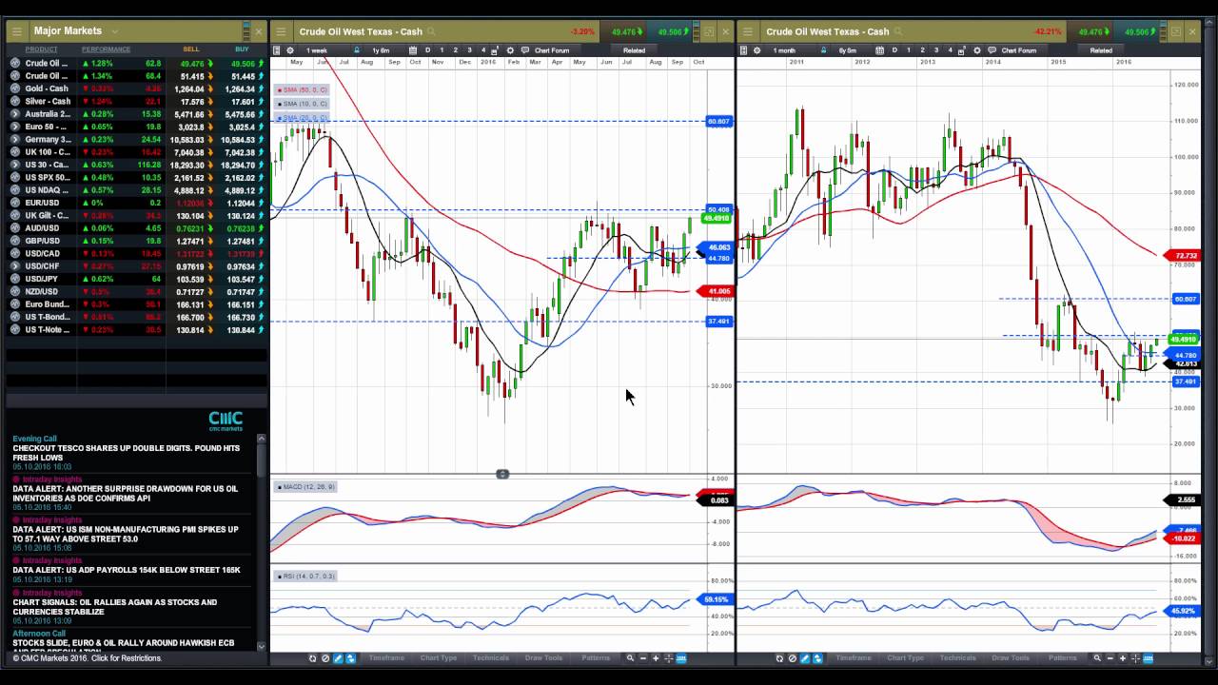Open the 1y 6m range dropdown on left chart
The image size is (1218, 685).
coord(381,50)
